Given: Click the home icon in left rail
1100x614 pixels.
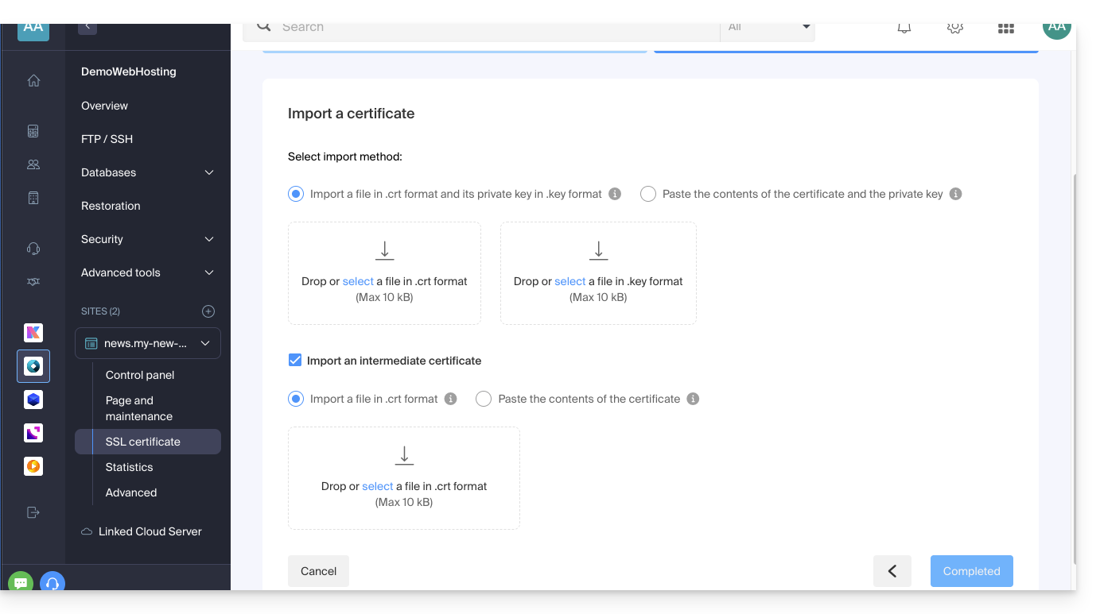Looking at the screenshot, I should pos(33,80).
